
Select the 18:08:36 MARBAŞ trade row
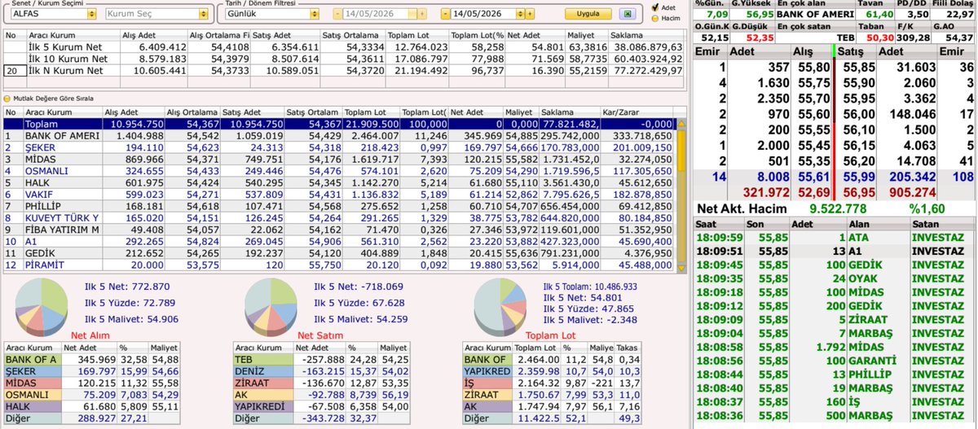833,415
